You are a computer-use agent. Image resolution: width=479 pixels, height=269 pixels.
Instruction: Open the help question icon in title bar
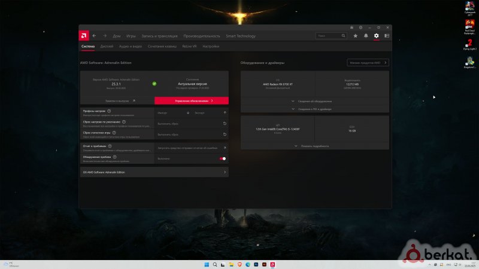[360, 27]
